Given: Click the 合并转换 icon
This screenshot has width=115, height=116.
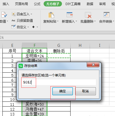Looking at the screenshot, I should (x=106, y=15).
